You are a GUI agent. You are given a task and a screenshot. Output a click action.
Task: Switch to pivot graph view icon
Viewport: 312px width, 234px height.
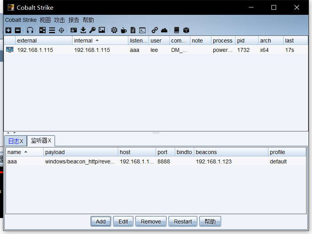pyautogui.click(x=43, y=30)
